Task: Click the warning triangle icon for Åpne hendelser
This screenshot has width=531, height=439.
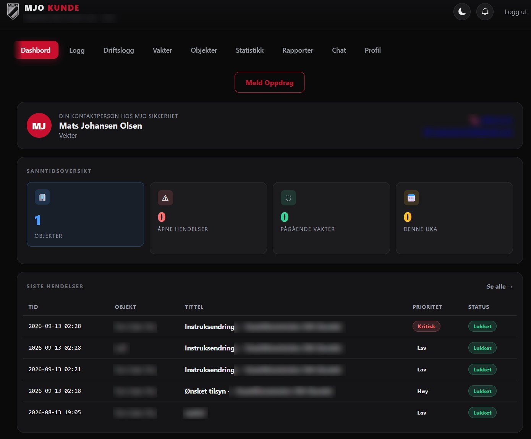Action: pos(165,198)
